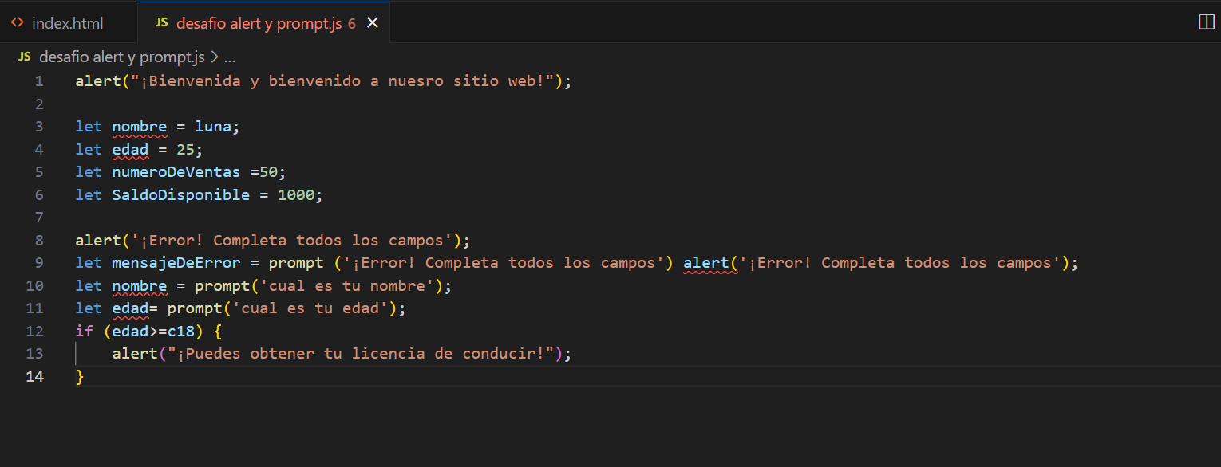Close the desafio alert y prompt.js tab
The image size is (1221, 467).
coord(372,22)
